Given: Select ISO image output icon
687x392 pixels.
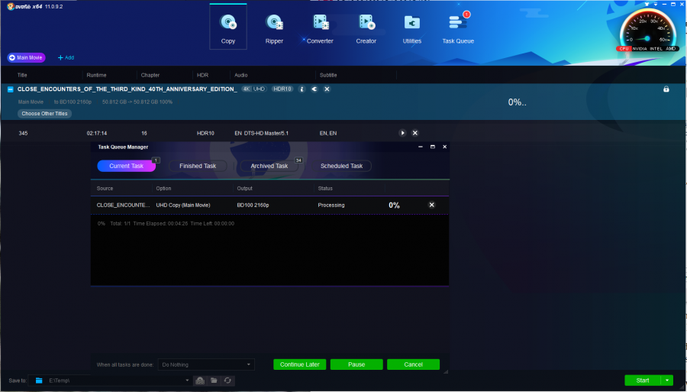Looking at the screenshot, I should [200, 381].
